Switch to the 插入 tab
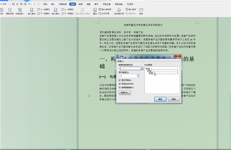The image size is (231, 150). [x=53, y=4]
